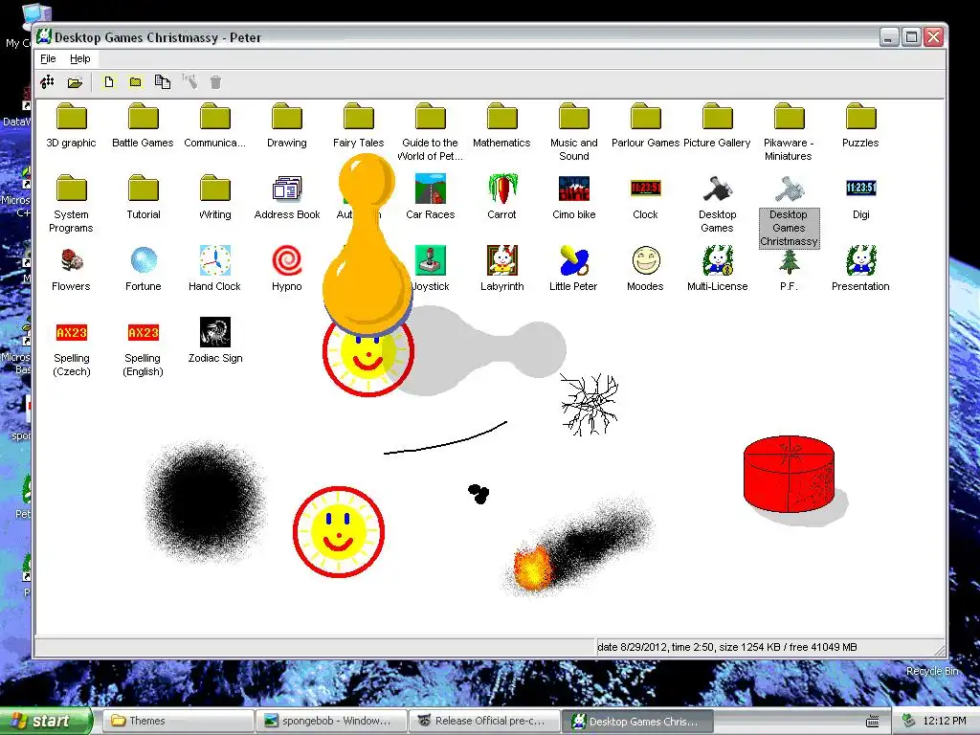Open the Communica... folder
The width and height of the screenshot is (980, 735).
(215, 117)
